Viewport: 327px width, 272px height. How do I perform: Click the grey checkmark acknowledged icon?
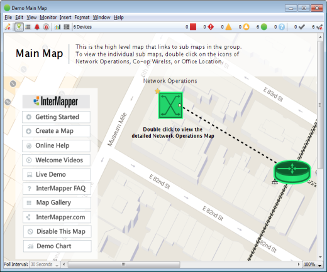click(301, 27)
